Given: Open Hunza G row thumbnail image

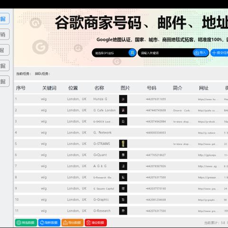Looking at the screenshot, I should coord(123,99).
